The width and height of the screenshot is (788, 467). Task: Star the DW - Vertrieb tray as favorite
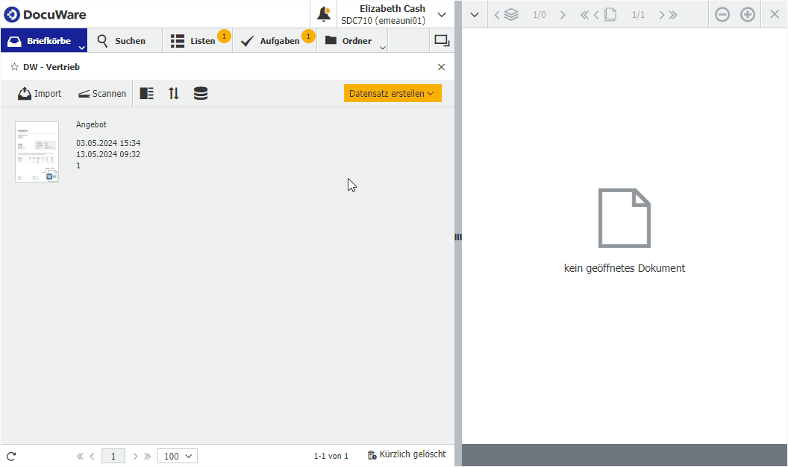[x=14, y=67]
